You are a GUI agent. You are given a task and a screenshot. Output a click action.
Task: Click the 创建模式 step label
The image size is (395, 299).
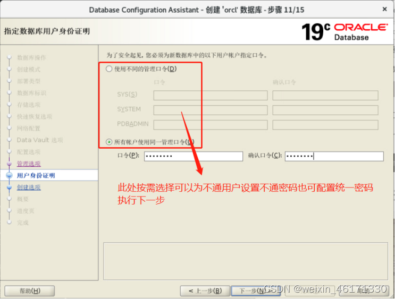(29, 70)
